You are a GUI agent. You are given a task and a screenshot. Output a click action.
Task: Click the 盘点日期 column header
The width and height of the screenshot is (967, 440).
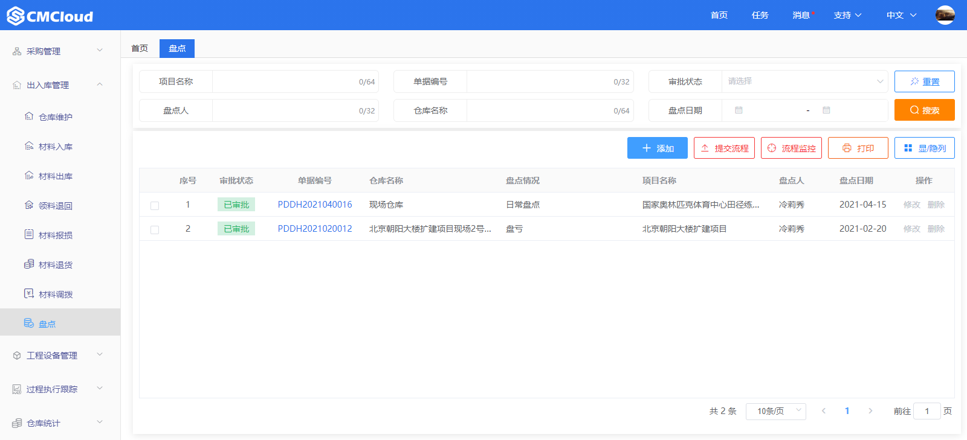click(856, 180)
